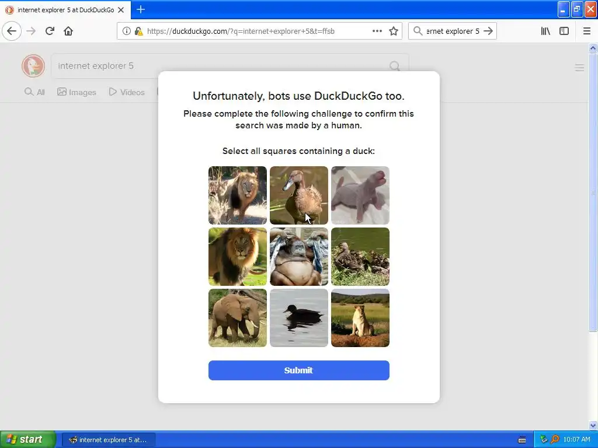Select the elephant photo square
598x448 pixels.
238,318
